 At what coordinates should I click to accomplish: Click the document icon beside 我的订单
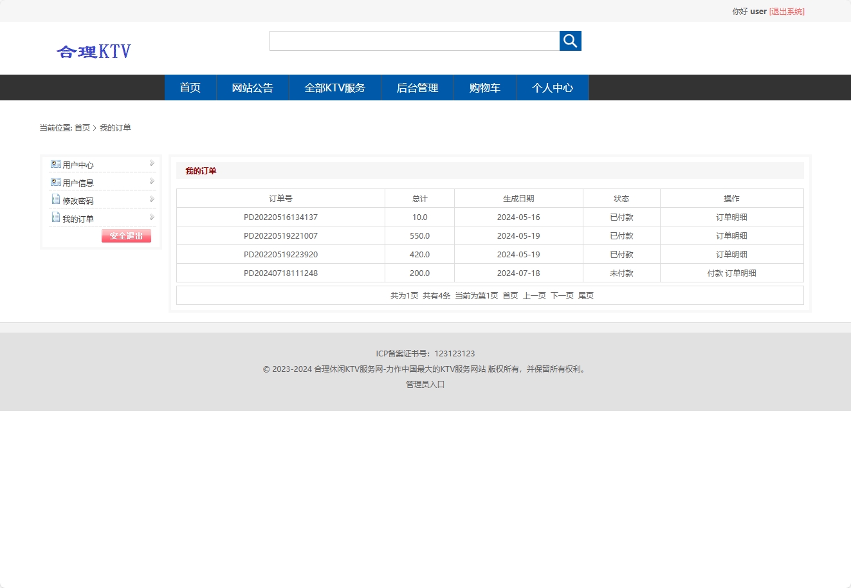click(x=55, y=217)
